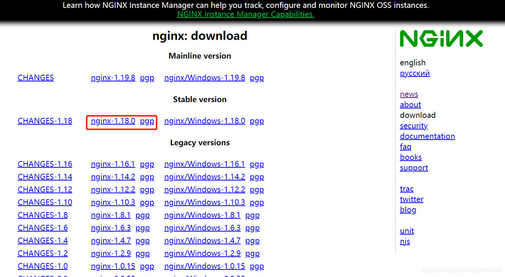The height and width of the screenshot is (277, 505).
Task: Download nginx-1.2.9 source
Action: 111,253
